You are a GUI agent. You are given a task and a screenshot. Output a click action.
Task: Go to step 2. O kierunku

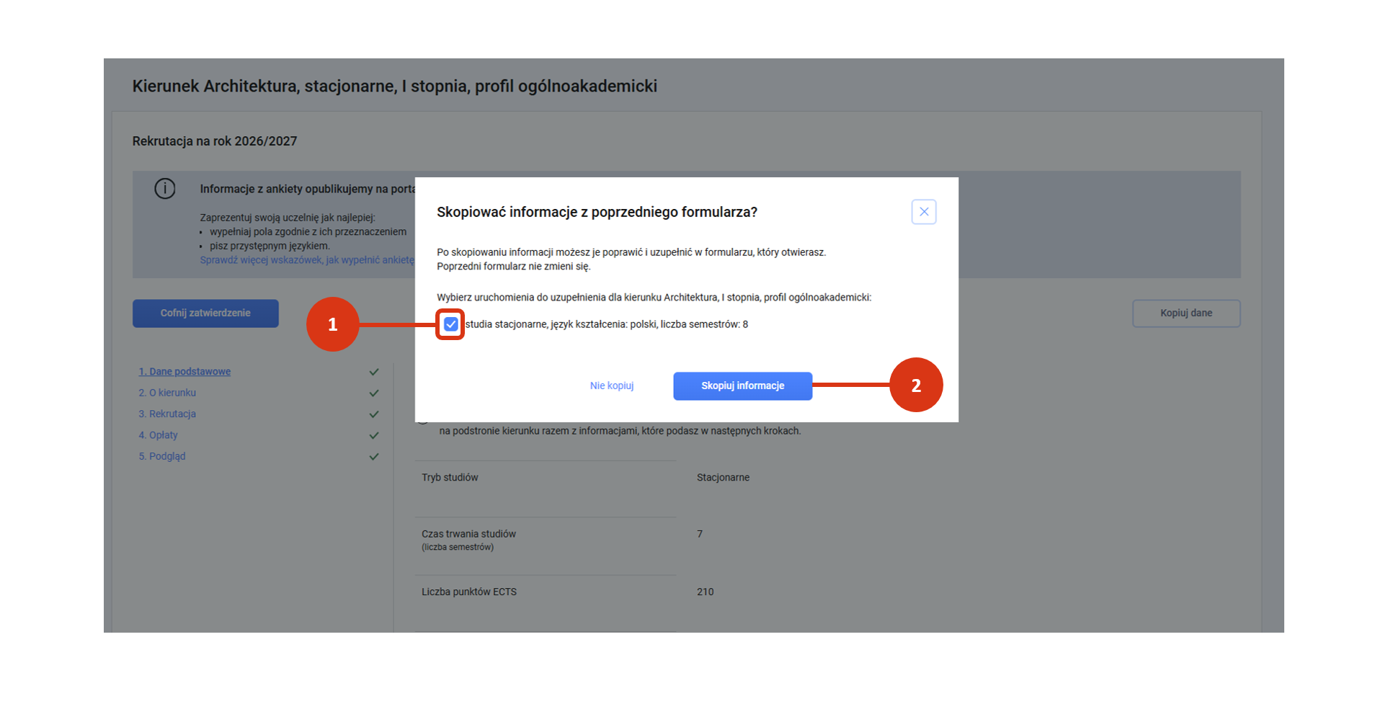click(167, 393)
